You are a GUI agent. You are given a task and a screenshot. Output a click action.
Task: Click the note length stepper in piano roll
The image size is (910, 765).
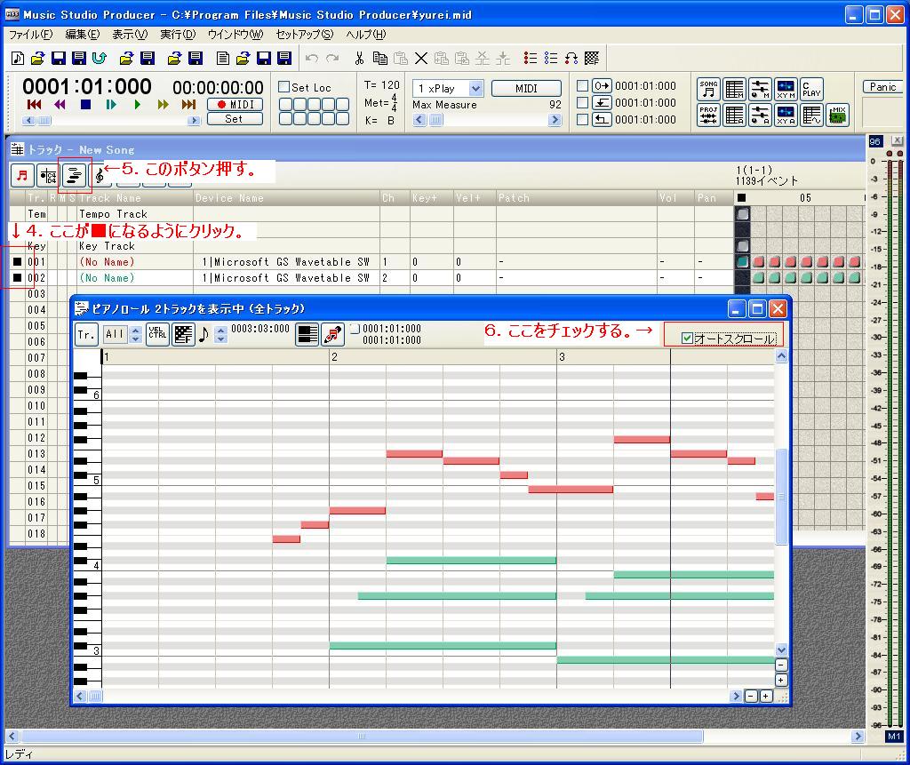[221, 335]
